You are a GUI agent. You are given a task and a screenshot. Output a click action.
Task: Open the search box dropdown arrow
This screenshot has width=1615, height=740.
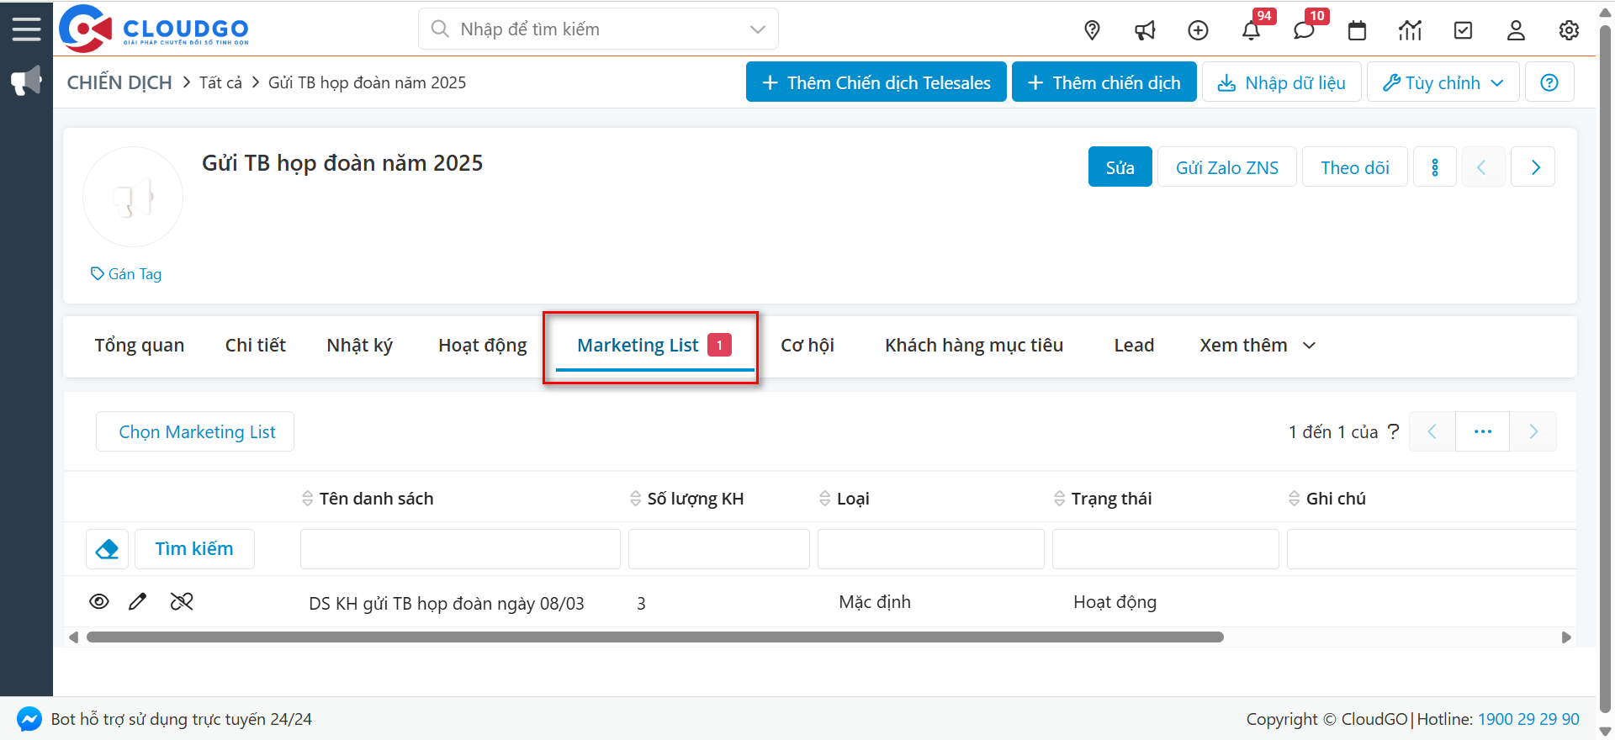point(757,29)
